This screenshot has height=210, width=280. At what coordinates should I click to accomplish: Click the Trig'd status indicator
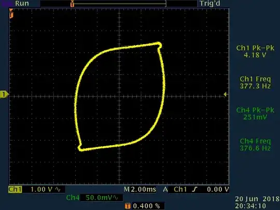click(x=210, y=4)
